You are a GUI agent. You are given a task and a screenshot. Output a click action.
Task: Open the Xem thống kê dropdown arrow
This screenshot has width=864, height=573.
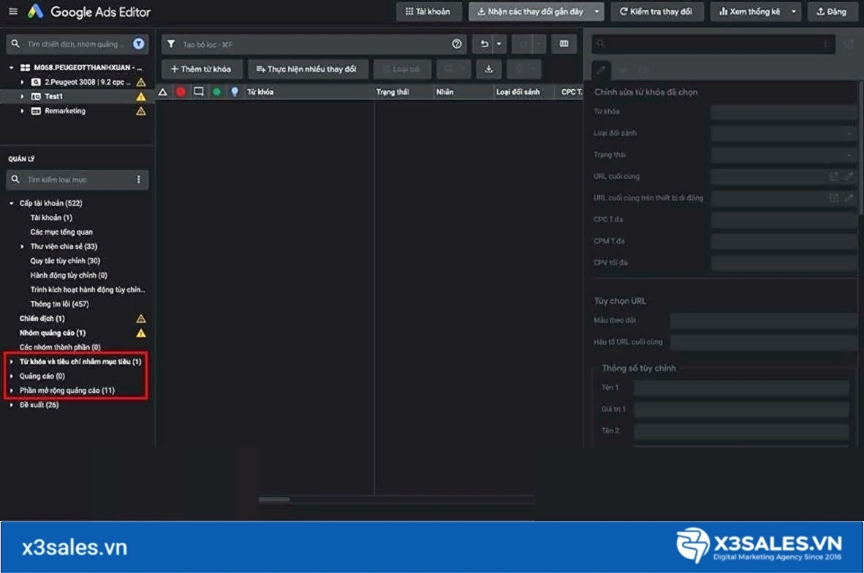tap(794, 12)
